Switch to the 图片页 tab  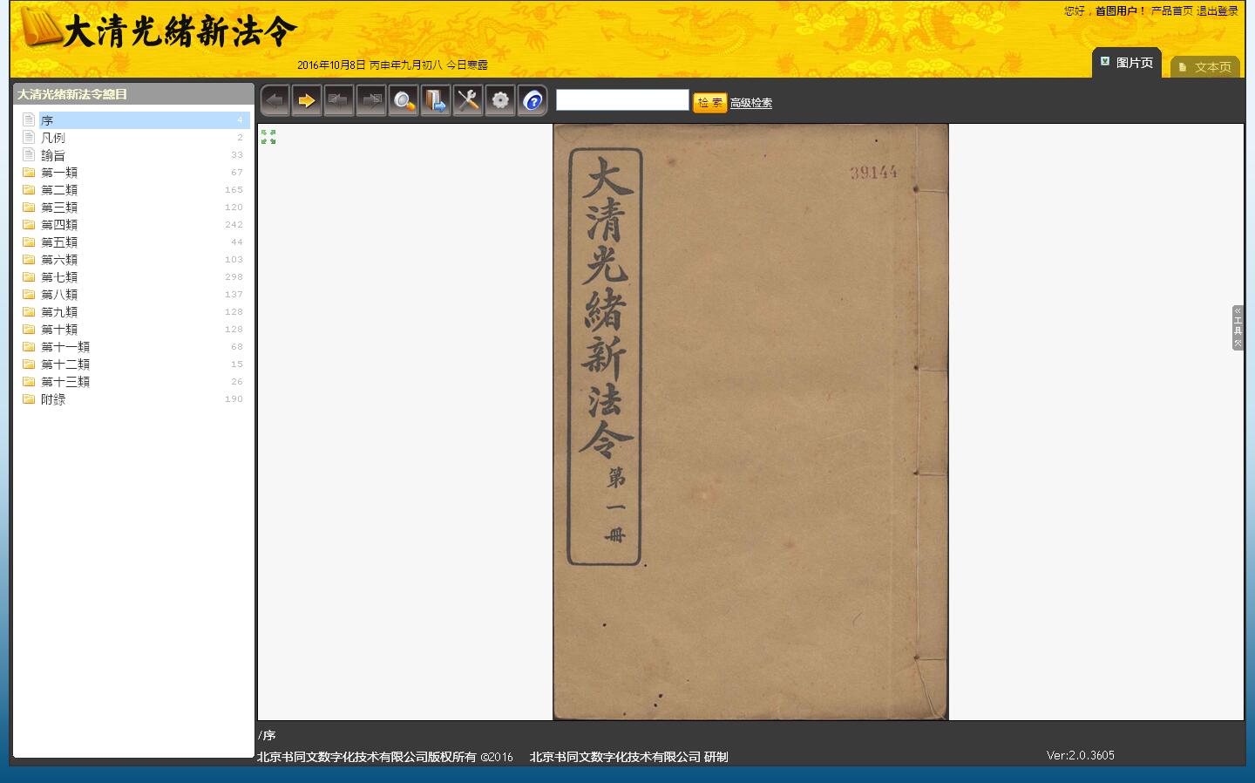pos(1127,63)
